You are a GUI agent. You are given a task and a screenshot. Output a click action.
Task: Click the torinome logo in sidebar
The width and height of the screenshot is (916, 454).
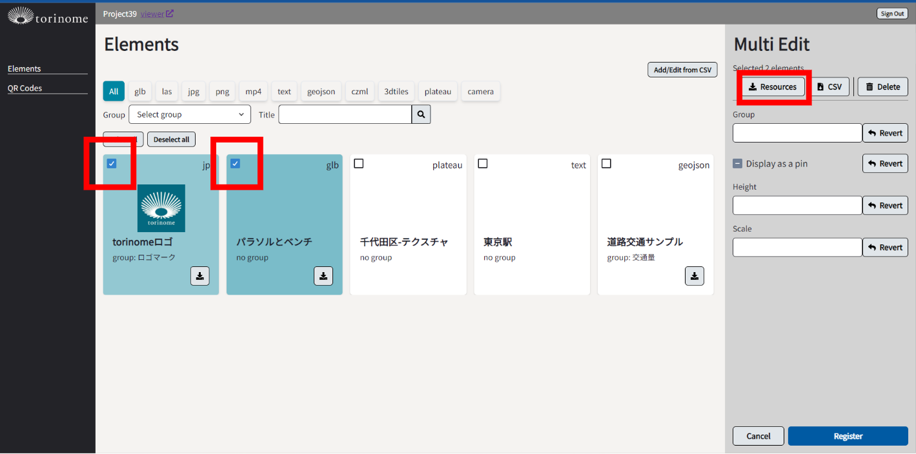point(48,16)
